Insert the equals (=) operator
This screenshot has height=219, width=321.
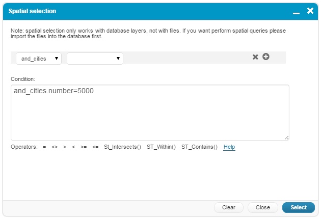[x=44, y=147]
